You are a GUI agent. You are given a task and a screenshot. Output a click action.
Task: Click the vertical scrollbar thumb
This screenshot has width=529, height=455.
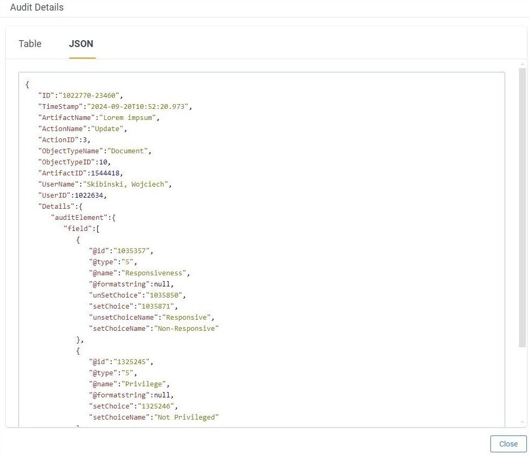point(522,208)
